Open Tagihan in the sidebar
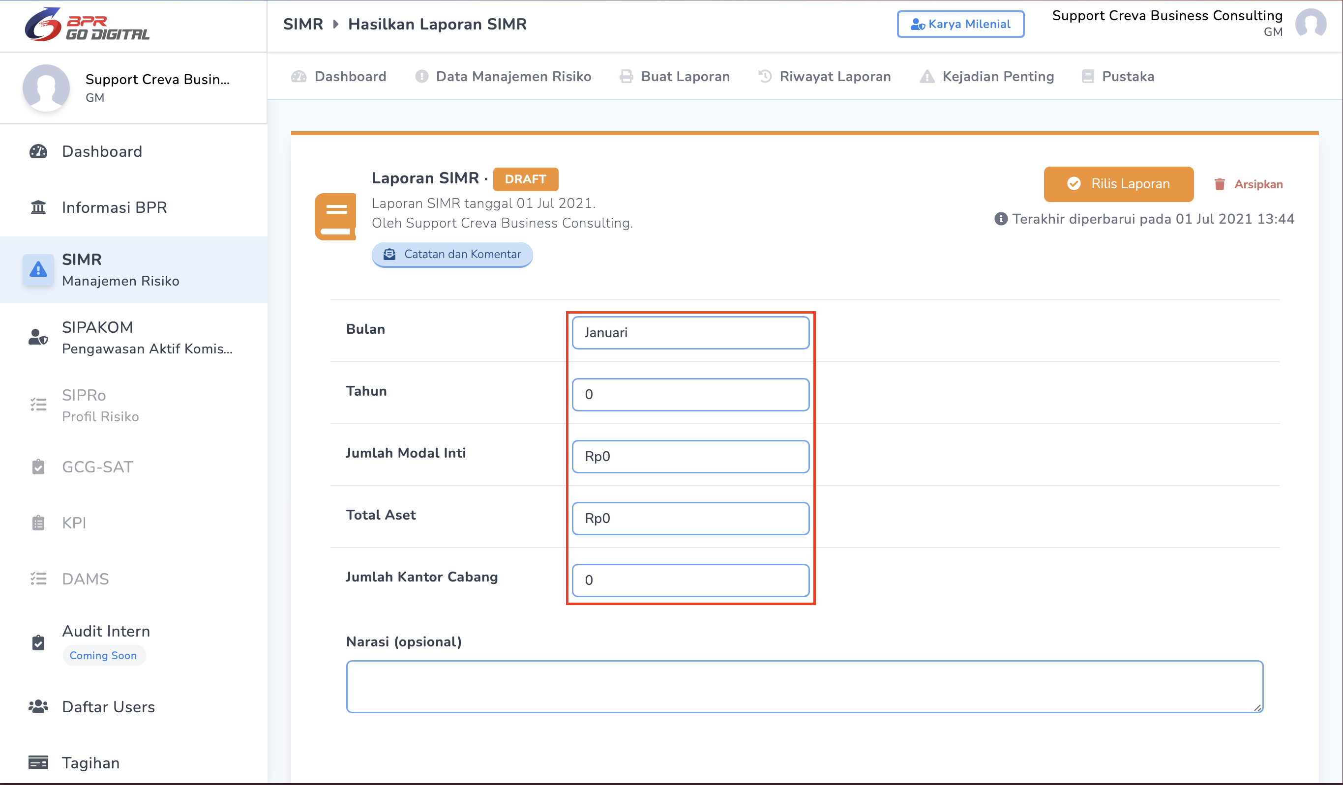The height and width of the screenshot is (785, 1343). pyautogui.click(x=133, y=763)
